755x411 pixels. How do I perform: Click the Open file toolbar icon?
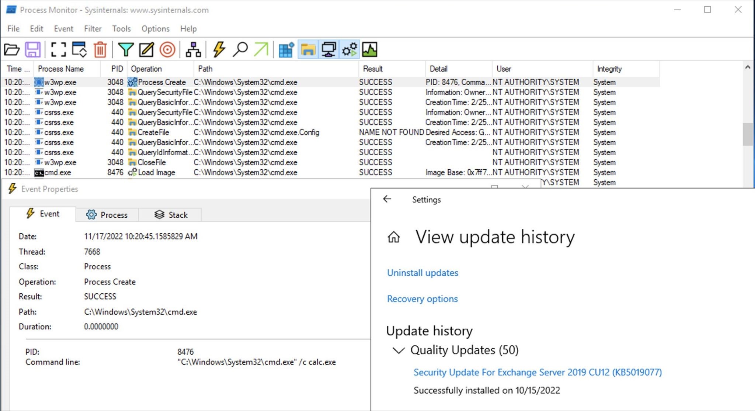(x=11, y=49)
